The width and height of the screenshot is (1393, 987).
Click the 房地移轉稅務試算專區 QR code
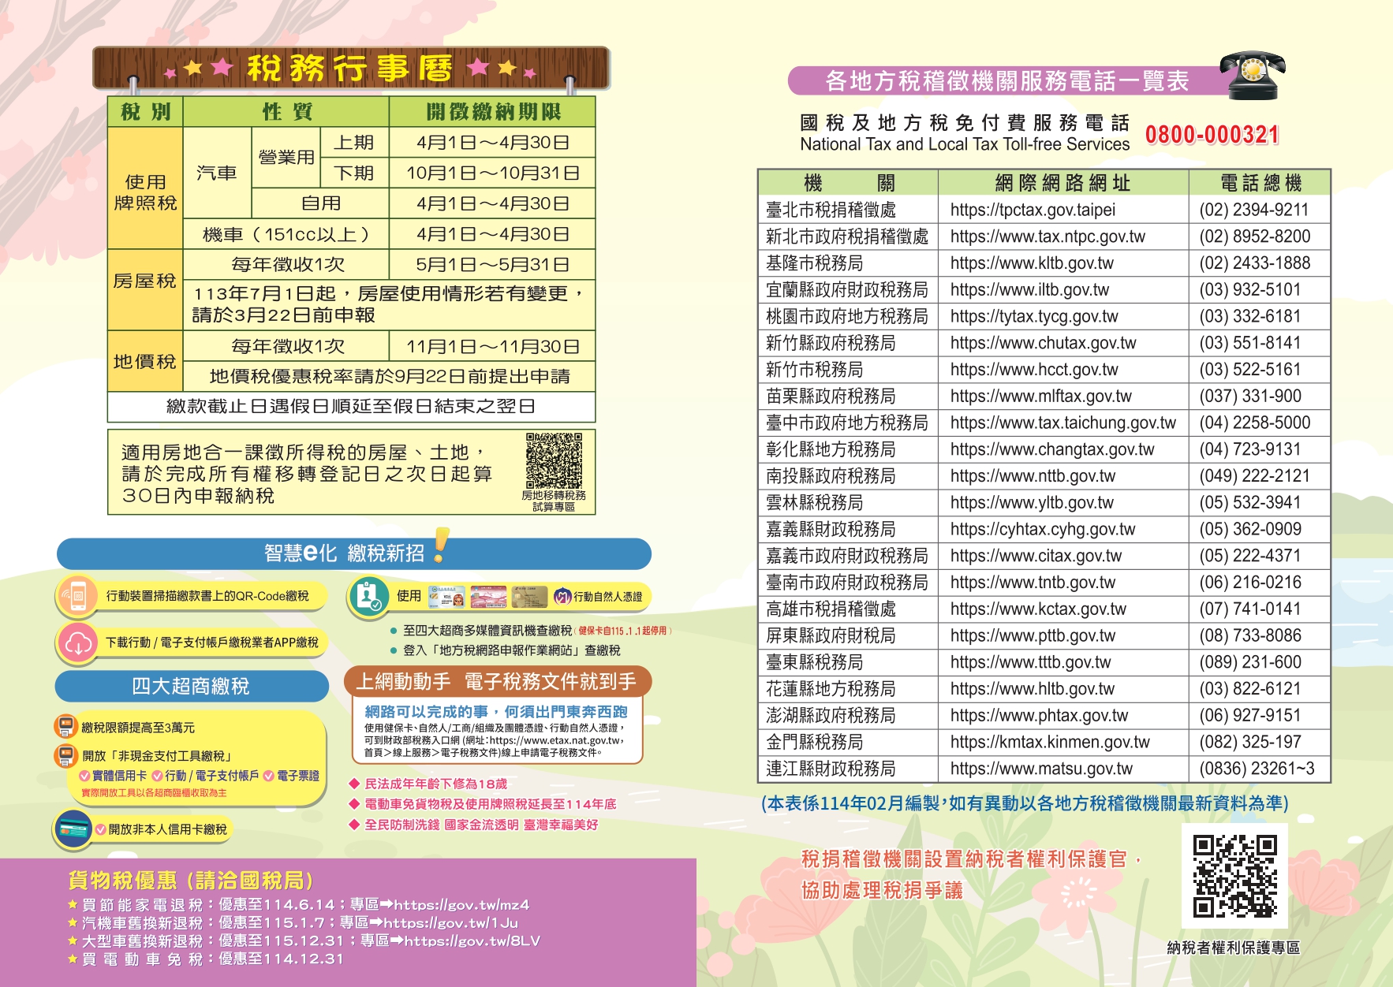[x=554, y=460]
